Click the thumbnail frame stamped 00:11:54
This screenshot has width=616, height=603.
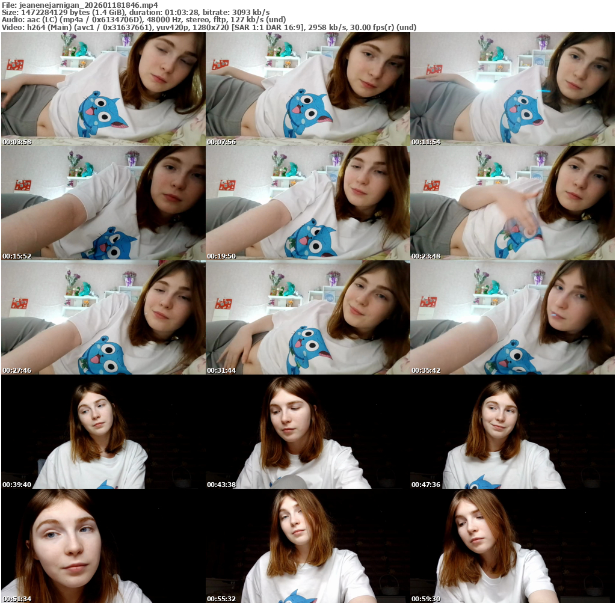[513, 89]
